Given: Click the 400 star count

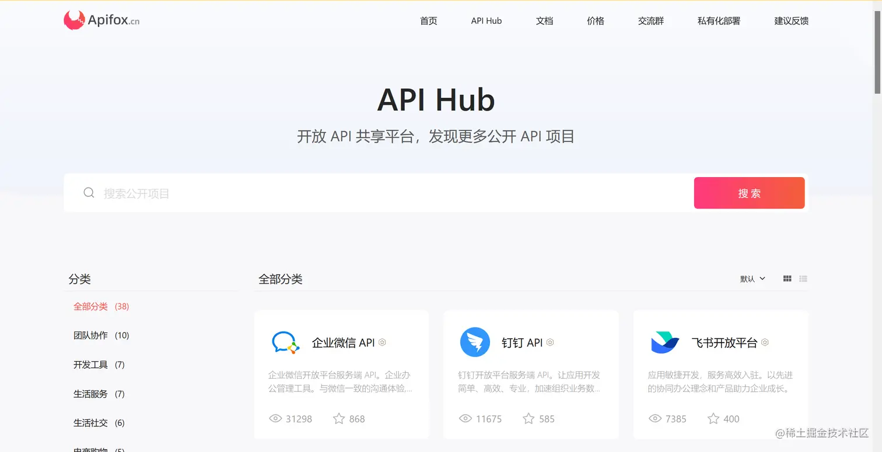Looking at the screenshot, I should [x=731, y=419].
